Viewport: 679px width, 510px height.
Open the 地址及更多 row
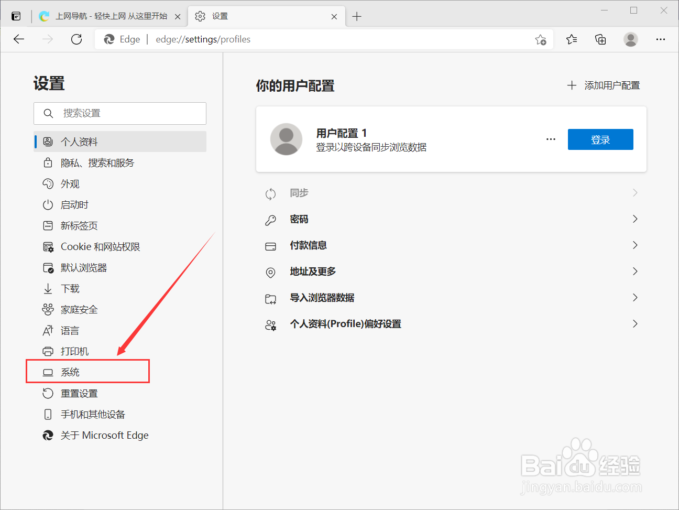451,272
